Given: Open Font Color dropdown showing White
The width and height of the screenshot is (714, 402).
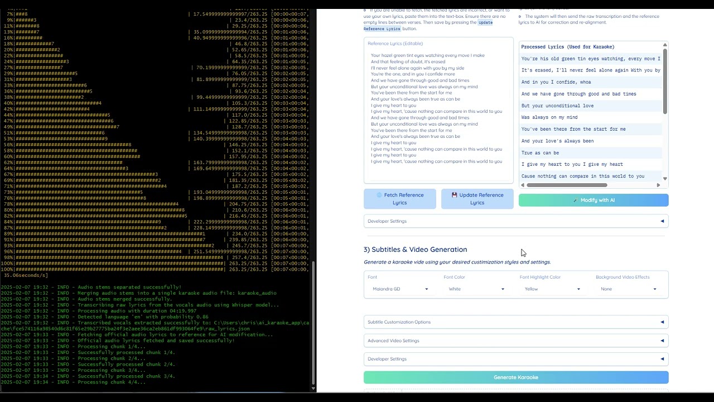Looking at the screenshot, I should (476, 289).
